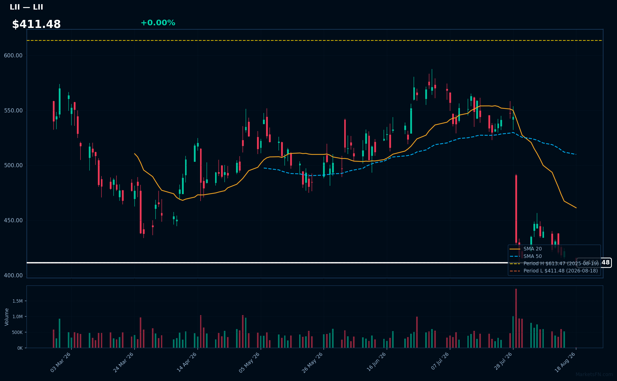The image size is (617, 381).
Task: Click the 14 Apr '26 date label
Action: tap(187, 362)
